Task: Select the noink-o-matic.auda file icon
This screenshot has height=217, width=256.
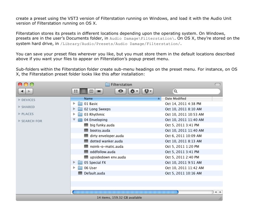Action: pyautogui.click(x=86, y=146)
